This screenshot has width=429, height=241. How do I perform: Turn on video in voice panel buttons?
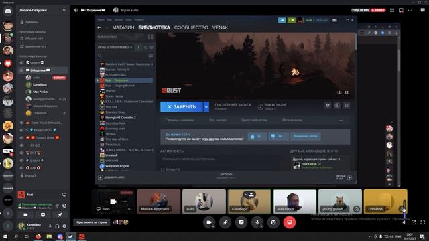25,215
